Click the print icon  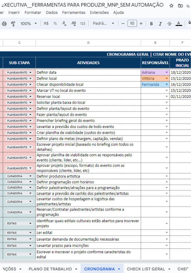(x=4, y=24)
